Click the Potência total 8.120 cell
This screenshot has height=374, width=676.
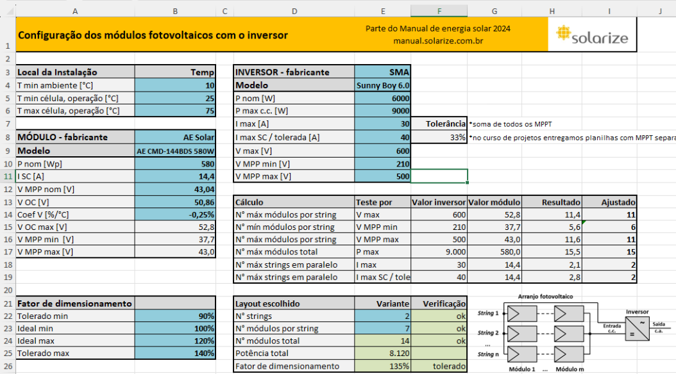(x=382, y=354)
